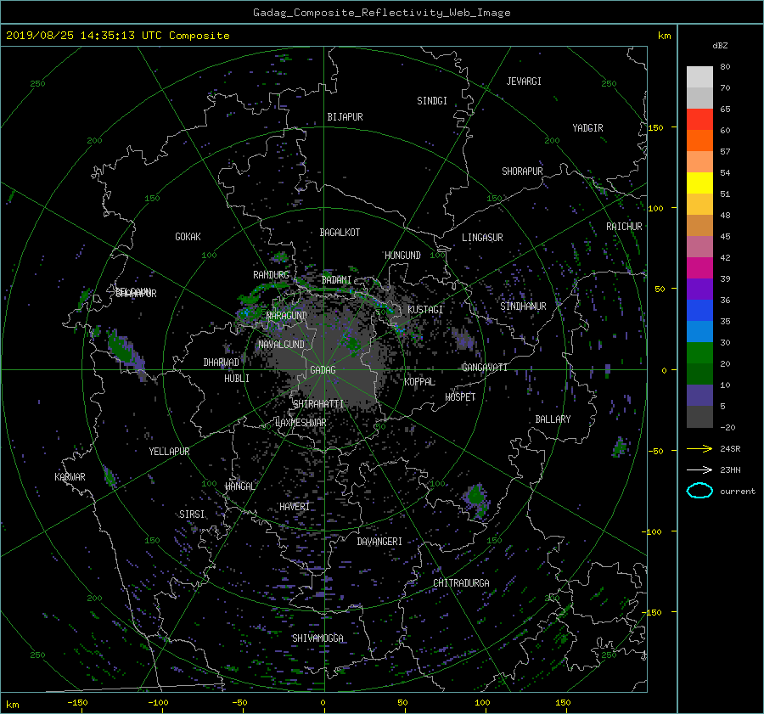Select the GADAG radar center label

click(x=323, y=370)
